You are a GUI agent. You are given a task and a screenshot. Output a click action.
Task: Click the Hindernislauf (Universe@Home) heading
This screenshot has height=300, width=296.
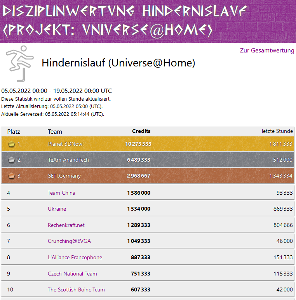point(118,63)
